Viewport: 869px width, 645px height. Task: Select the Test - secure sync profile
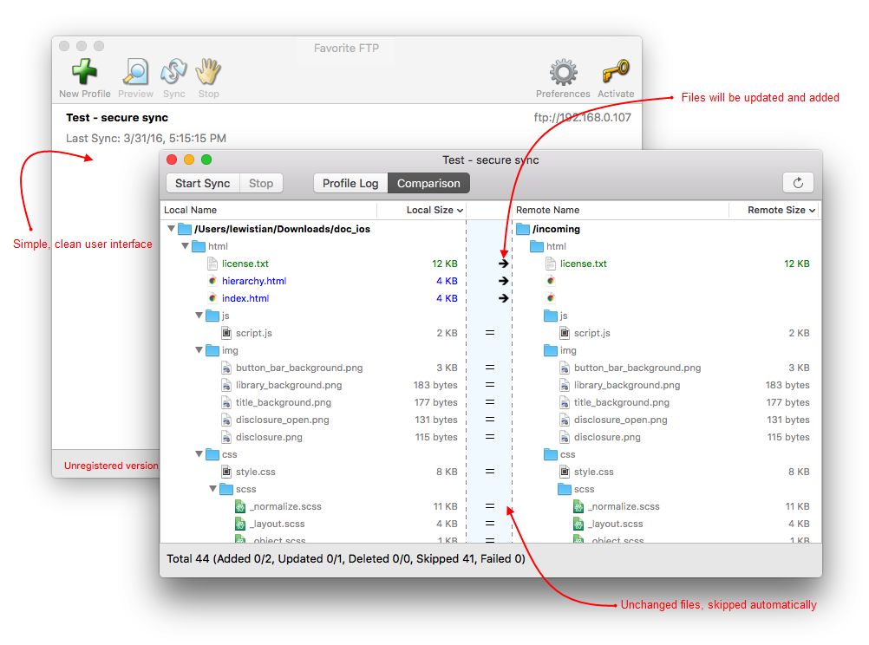click(117, 118)
